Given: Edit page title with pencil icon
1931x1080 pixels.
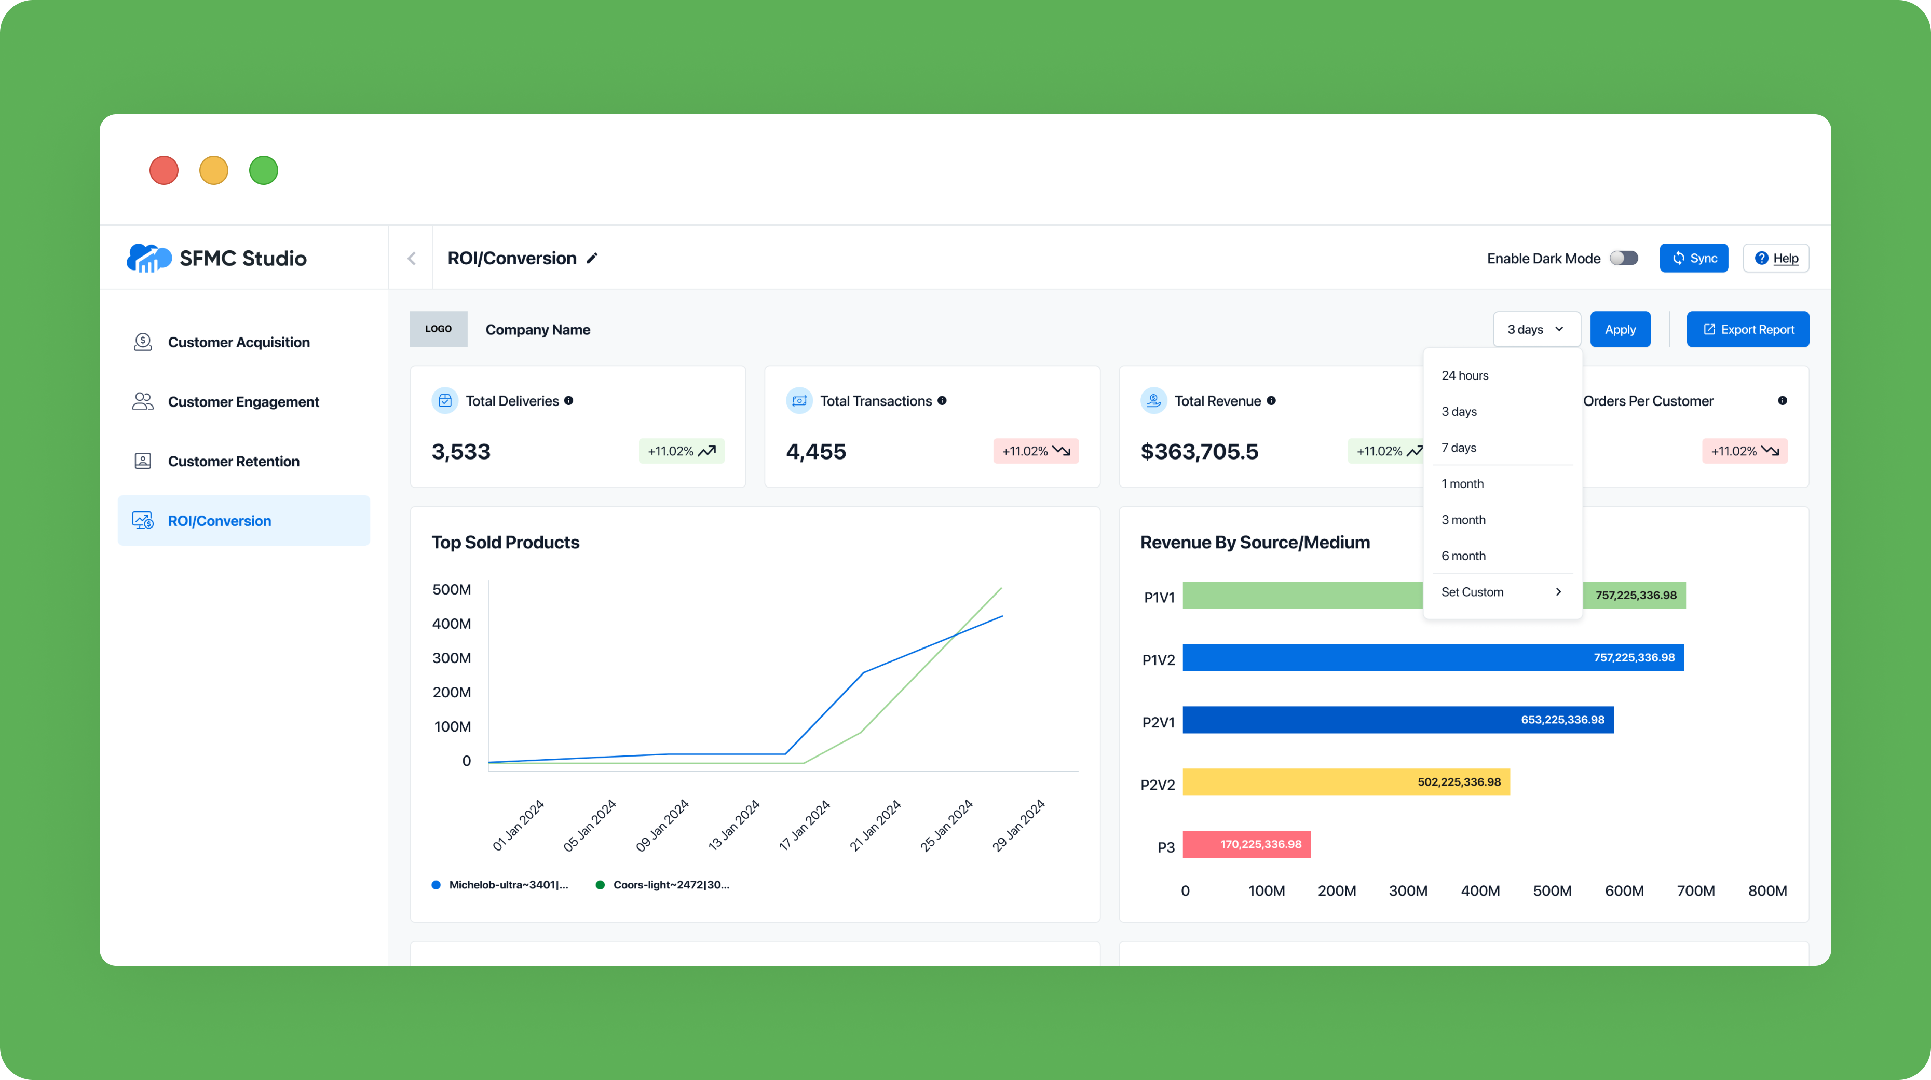Looking at the screenshot, I should [x=592, y=258].
